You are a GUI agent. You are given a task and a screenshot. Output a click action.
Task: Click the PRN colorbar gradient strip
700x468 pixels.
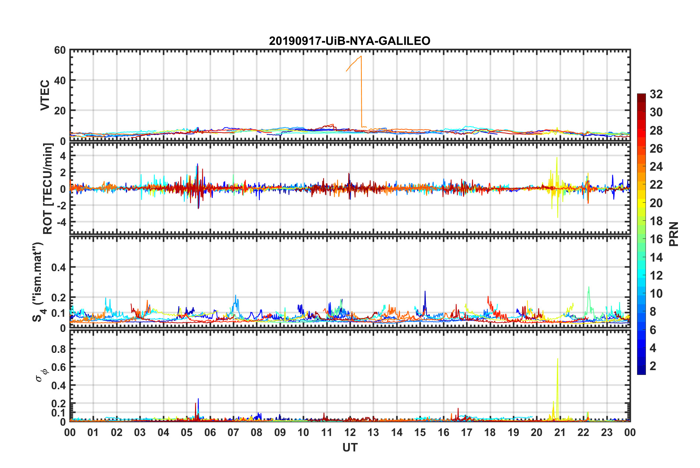click(x=641, y=234)
